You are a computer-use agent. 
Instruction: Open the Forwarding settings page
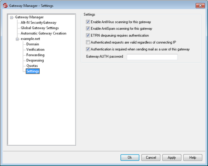click(35, 55)
